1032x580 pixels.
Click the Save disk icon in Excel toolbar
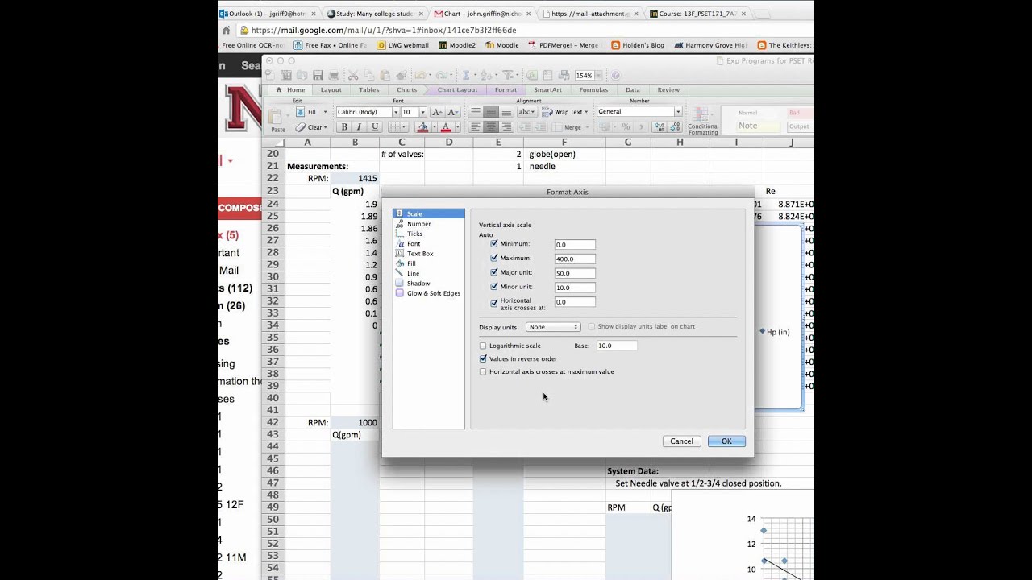tap(318, 75)
